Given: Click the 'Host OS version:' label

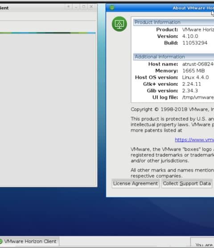Looking at the screenshot, I should click(x=156, y=77).
